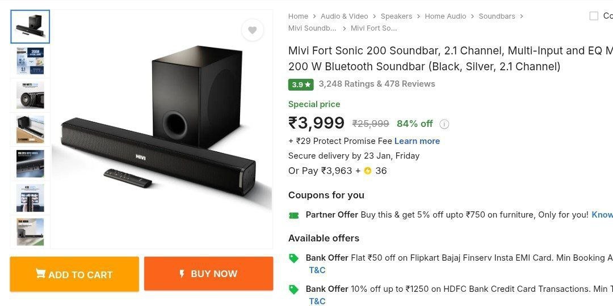Open 3,248 Ratings & 478 Reviews
This screenshot has width=613, height=306.
pyautogui.click(x=377, y=84)
